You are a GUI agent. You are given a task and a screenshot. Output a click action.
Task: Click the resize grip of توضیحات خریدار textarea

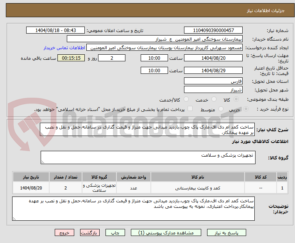pyautogui.click(x=14, y=219)
